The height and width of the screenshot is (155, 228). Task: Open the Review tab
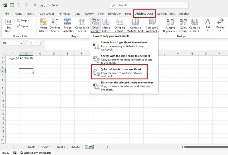(x=89, y=14)
